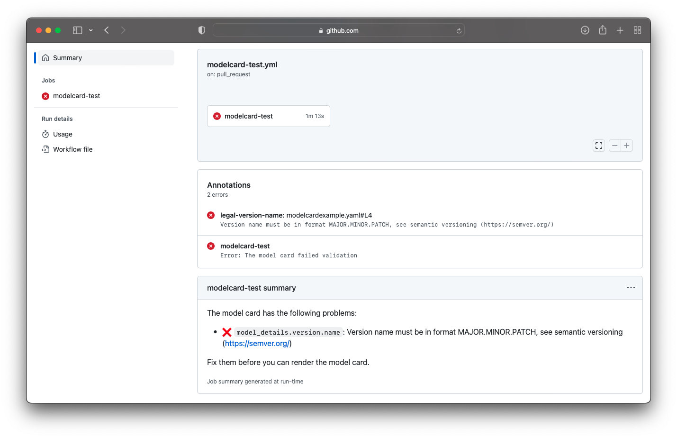Click the modelcard-test job box in graph
The height and width of the screenshot is (438, 677).
pyautogui.click(x=268, y=116)
